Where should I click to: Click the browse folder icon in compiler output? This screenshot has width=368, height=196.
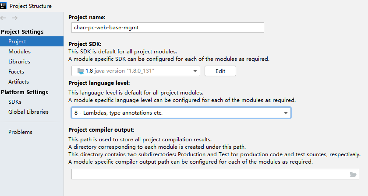tap(353, 174)
